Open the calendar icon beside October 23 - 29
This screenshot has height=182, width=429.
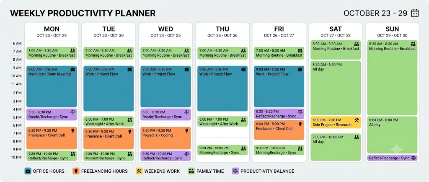[415, 13]
